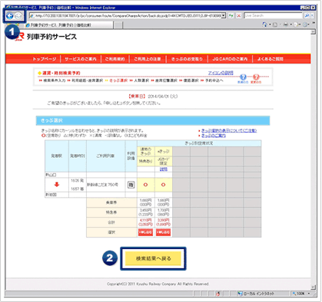The image size is (322, 302).
Task: Click the 指 reserved seat facility icon
Action: (131, 185)
